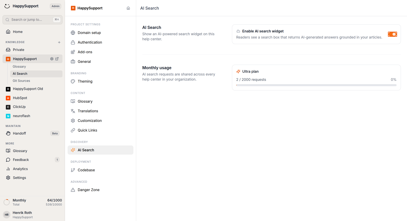Image resolution: width=407 pixels, height=221 pixels.
Task: Focus the Search or jump to field
Action: click(x=33, y=20)
